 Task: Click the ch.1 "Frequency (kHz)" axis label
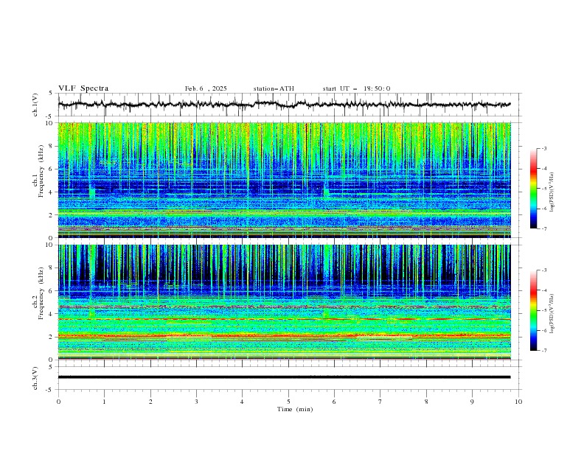point(41,171)
